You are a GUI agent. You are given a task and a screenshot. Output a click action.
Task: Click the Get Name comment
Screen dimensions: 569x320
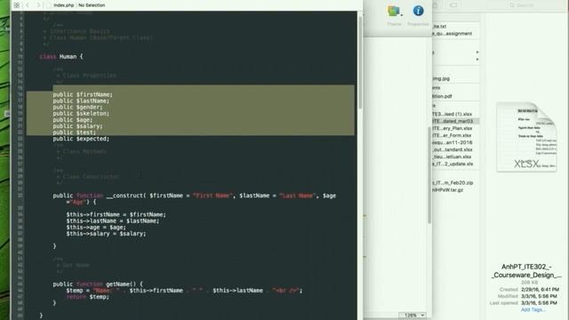tap(76, 265)
